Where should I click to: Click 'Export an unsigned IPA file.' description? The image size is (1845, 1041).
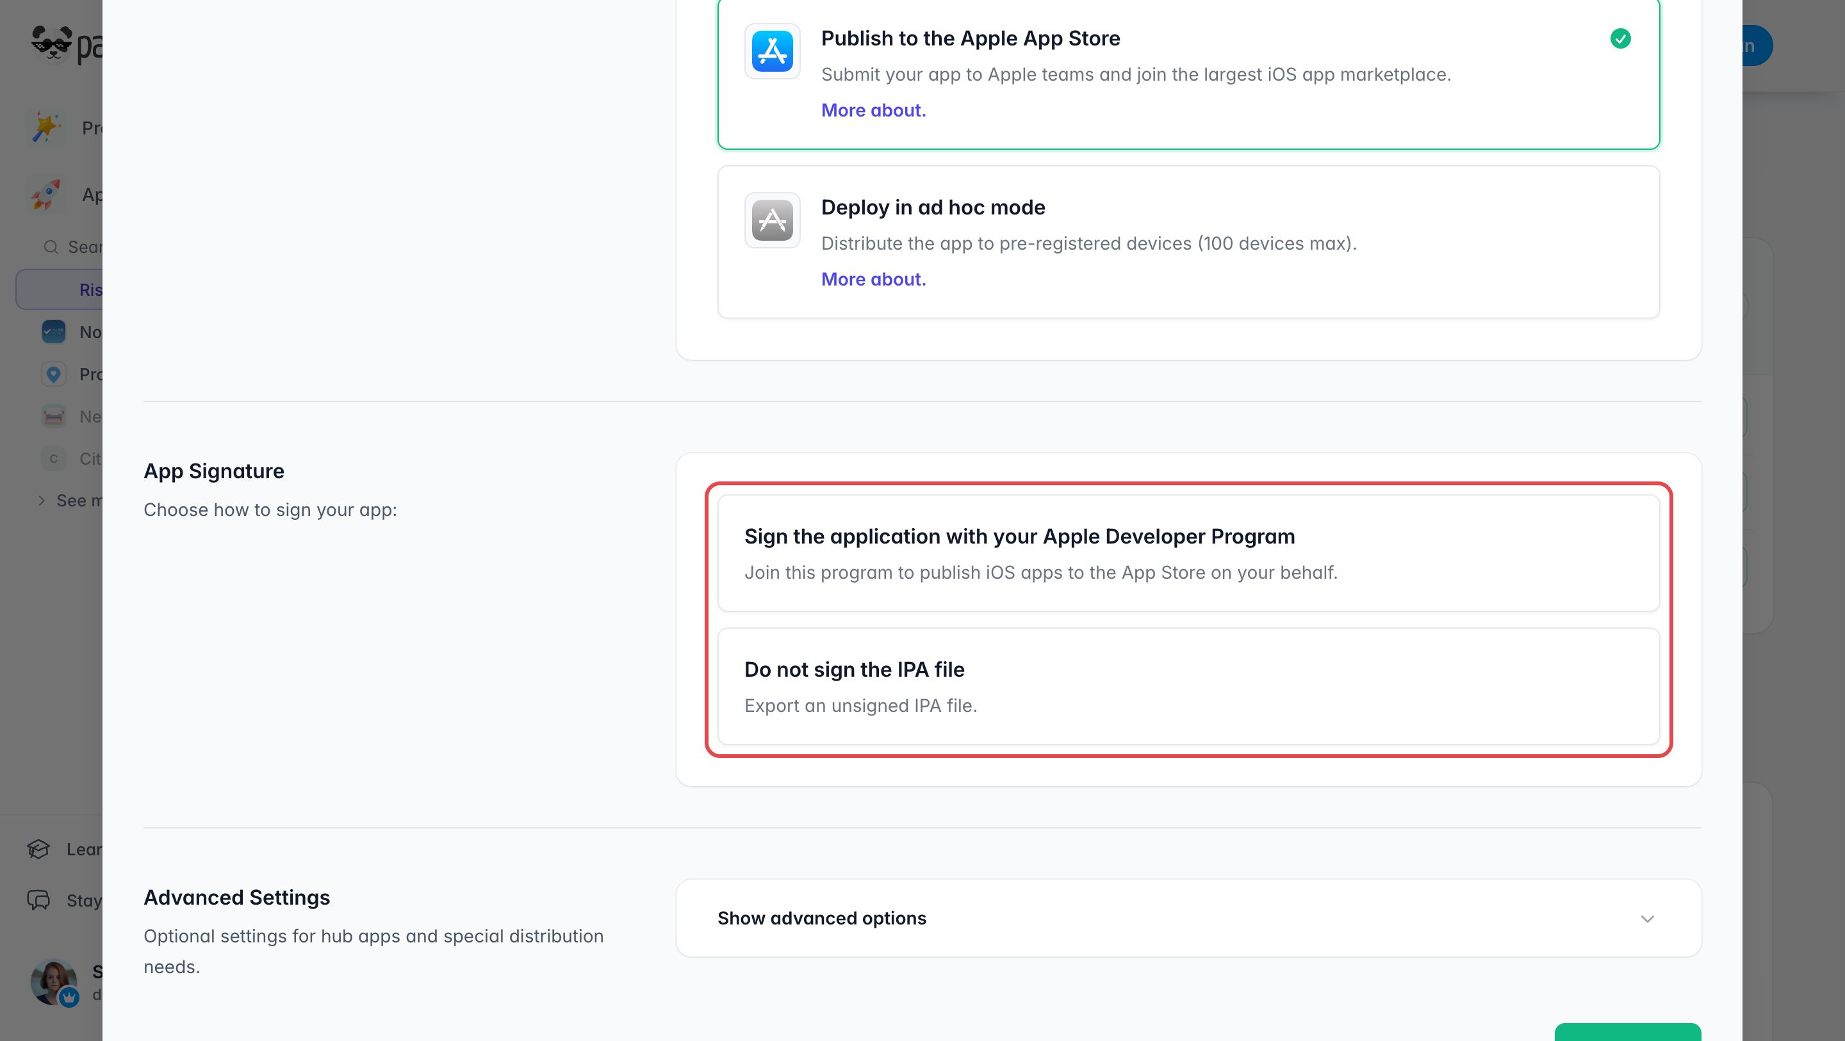pos(860,706)
